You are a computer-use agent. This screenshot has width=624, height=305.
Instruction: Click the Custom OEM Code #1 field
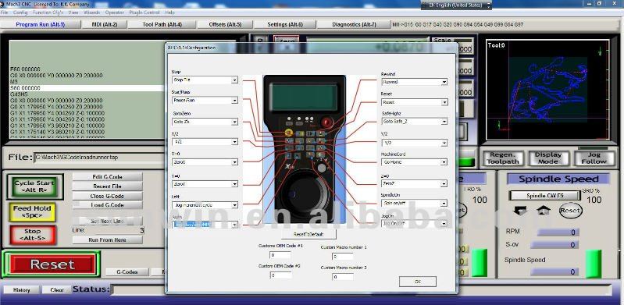(x=280, y=255)
